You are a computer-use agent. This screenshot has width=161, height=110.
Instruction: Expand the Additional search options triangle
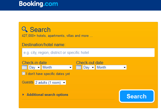point(23,95)
